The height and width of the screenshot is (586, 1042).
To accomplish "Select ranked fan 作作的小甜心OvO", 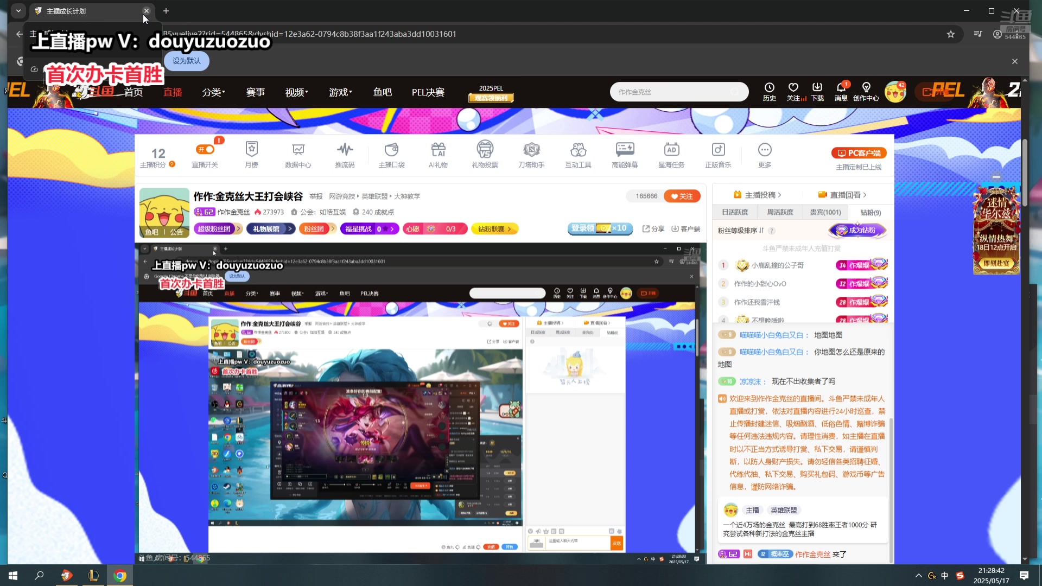I will pos(760,284).
